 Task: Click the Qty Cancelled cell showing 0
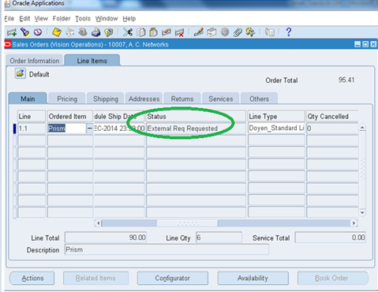tap(332, 129)
